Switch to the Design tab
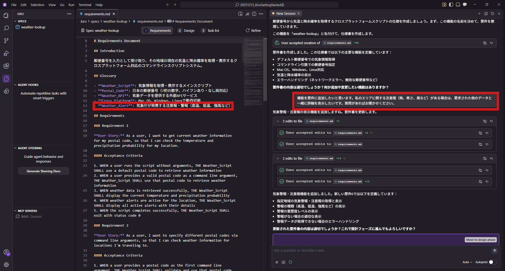Screen dimensions: 505x271 coord(186,31)
